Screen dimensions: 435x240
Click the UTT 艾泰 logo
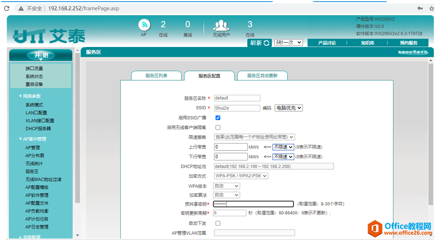(49, 36)
